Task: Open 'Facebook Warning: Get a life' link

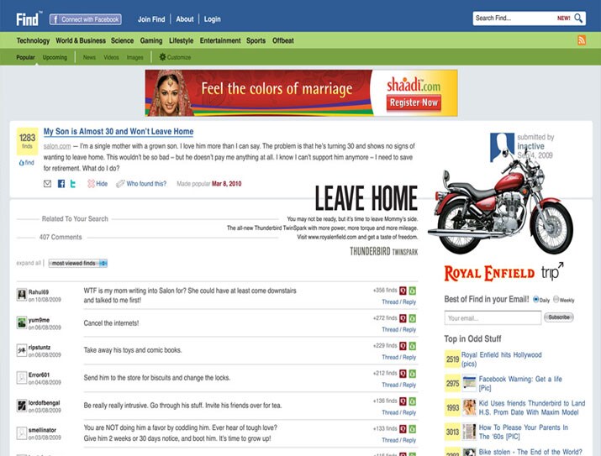Action: pyautogui.click(x=520, y=383)
